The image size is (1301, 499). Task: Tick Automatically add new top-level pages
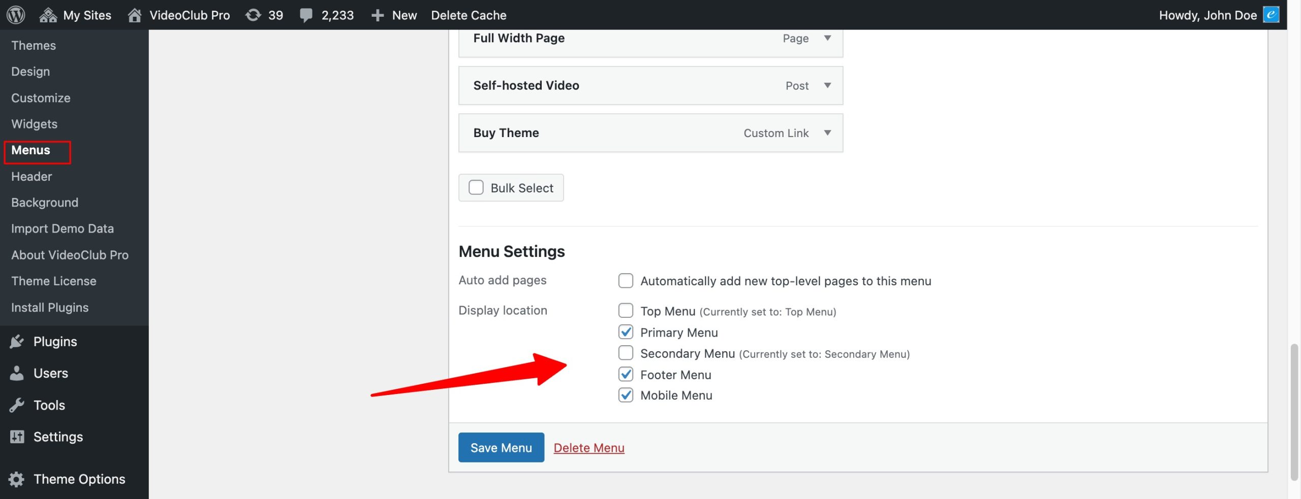click(x=626, y=281)
